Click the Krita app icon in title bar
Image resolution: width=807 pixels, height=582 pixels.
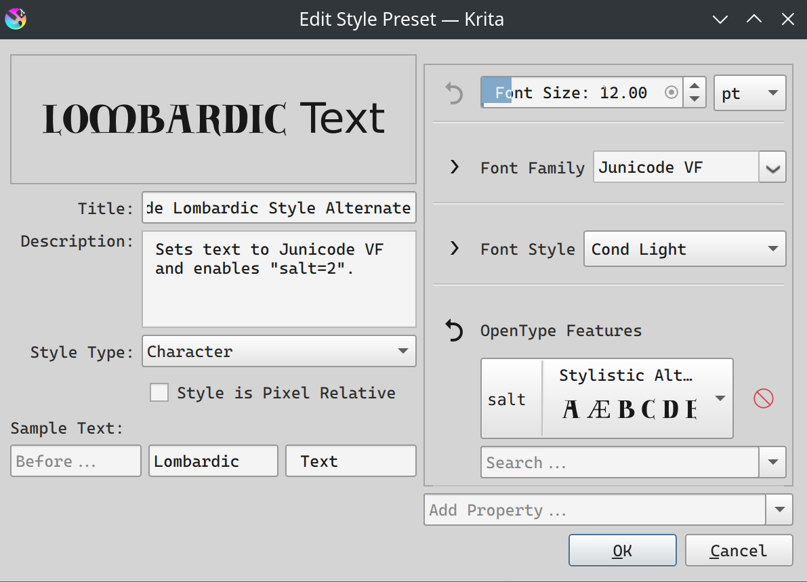[x=15, y=19]
